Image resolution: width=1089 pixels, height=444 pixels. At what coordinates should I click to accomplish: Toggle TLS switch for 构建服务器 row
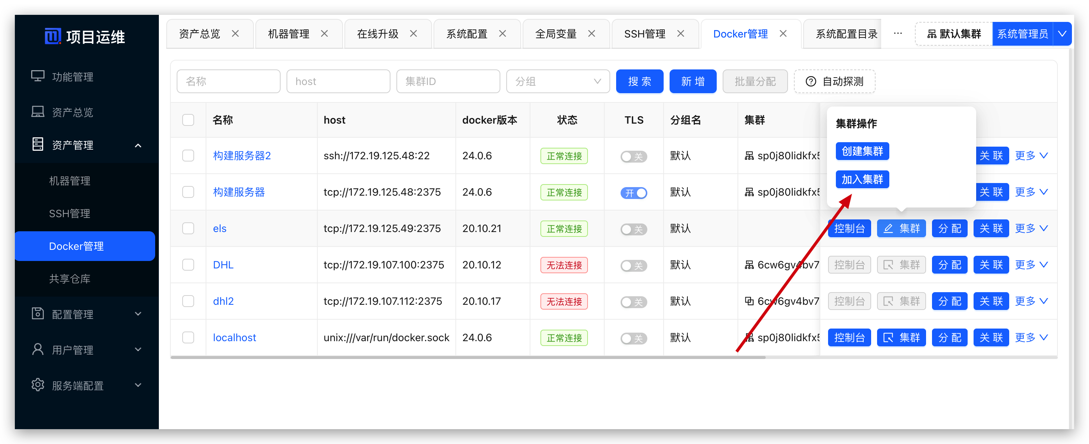[633, 193]
